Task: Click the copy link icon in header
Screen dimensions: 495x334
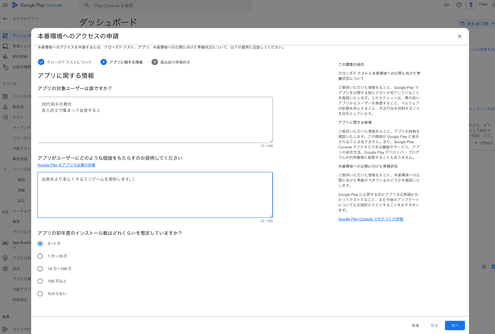Action: pyautogui.click(x=447, y=5)
